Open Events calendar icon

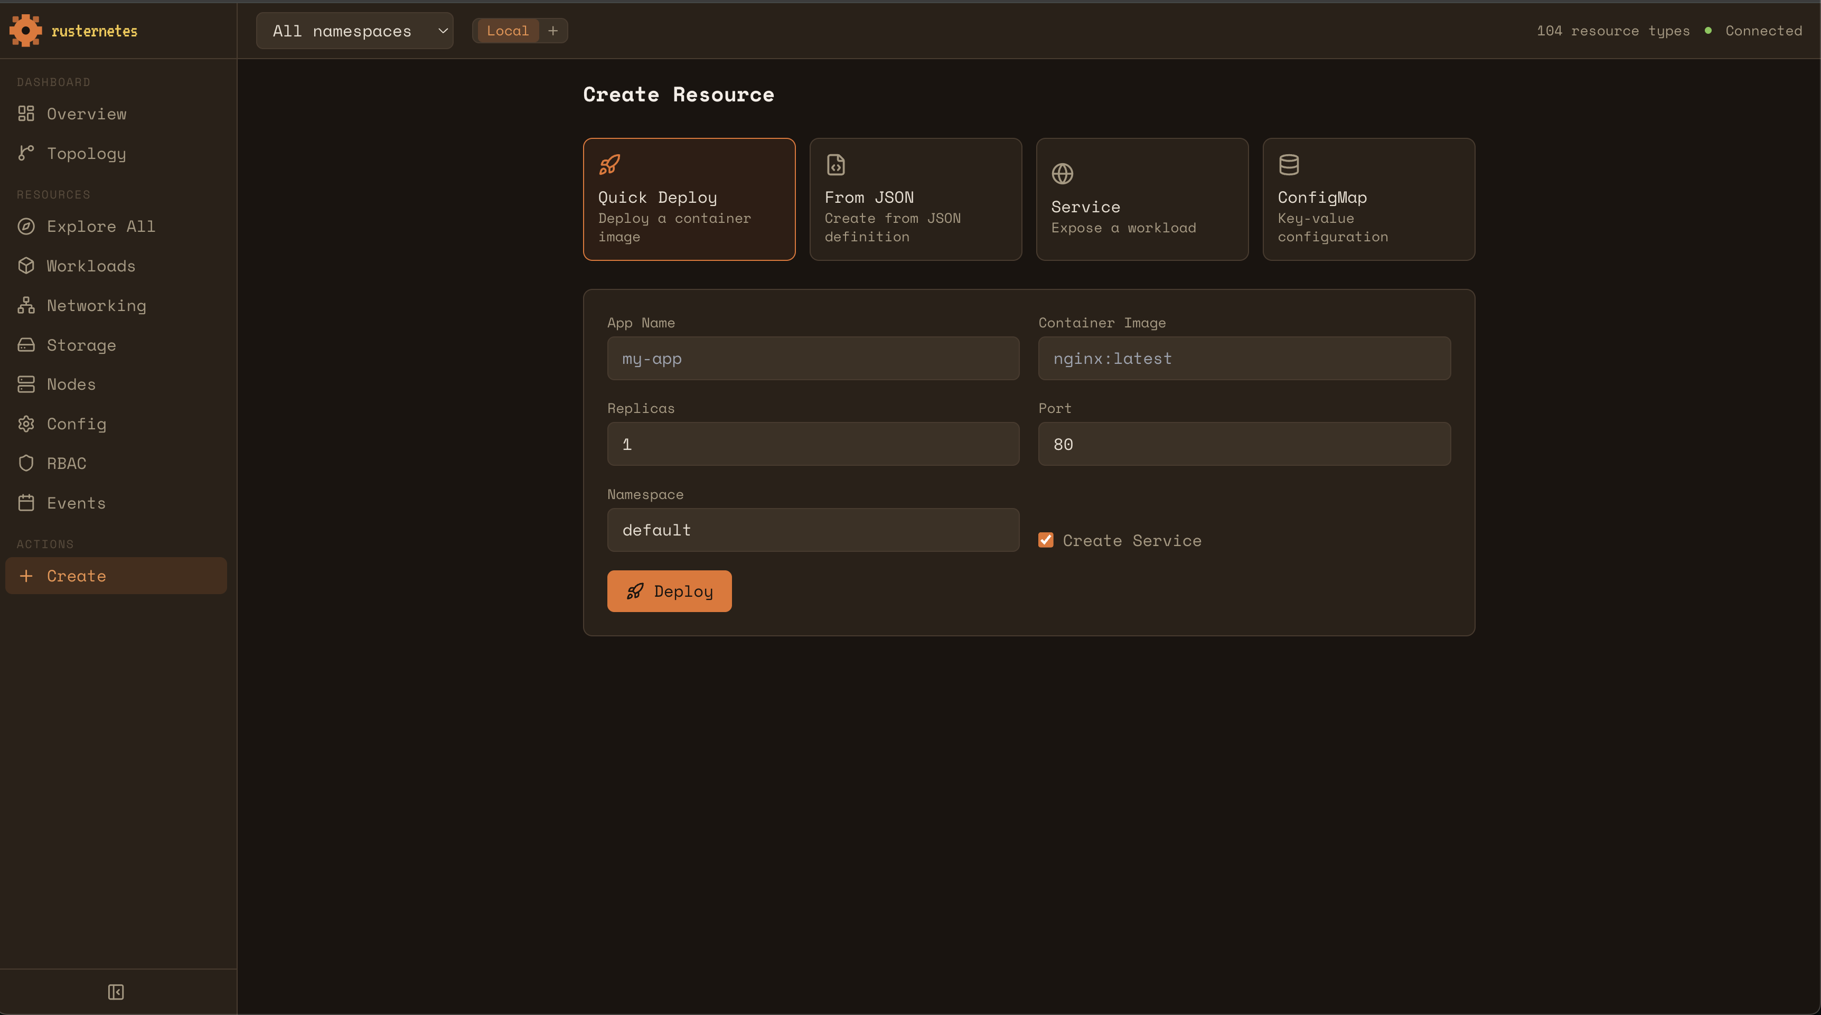point(26,503)
